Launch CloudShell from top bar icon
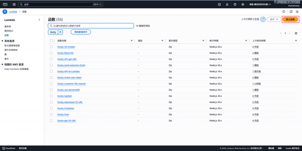Image resolution: width=302 pixels, height=151 pixels. (219, 4)
